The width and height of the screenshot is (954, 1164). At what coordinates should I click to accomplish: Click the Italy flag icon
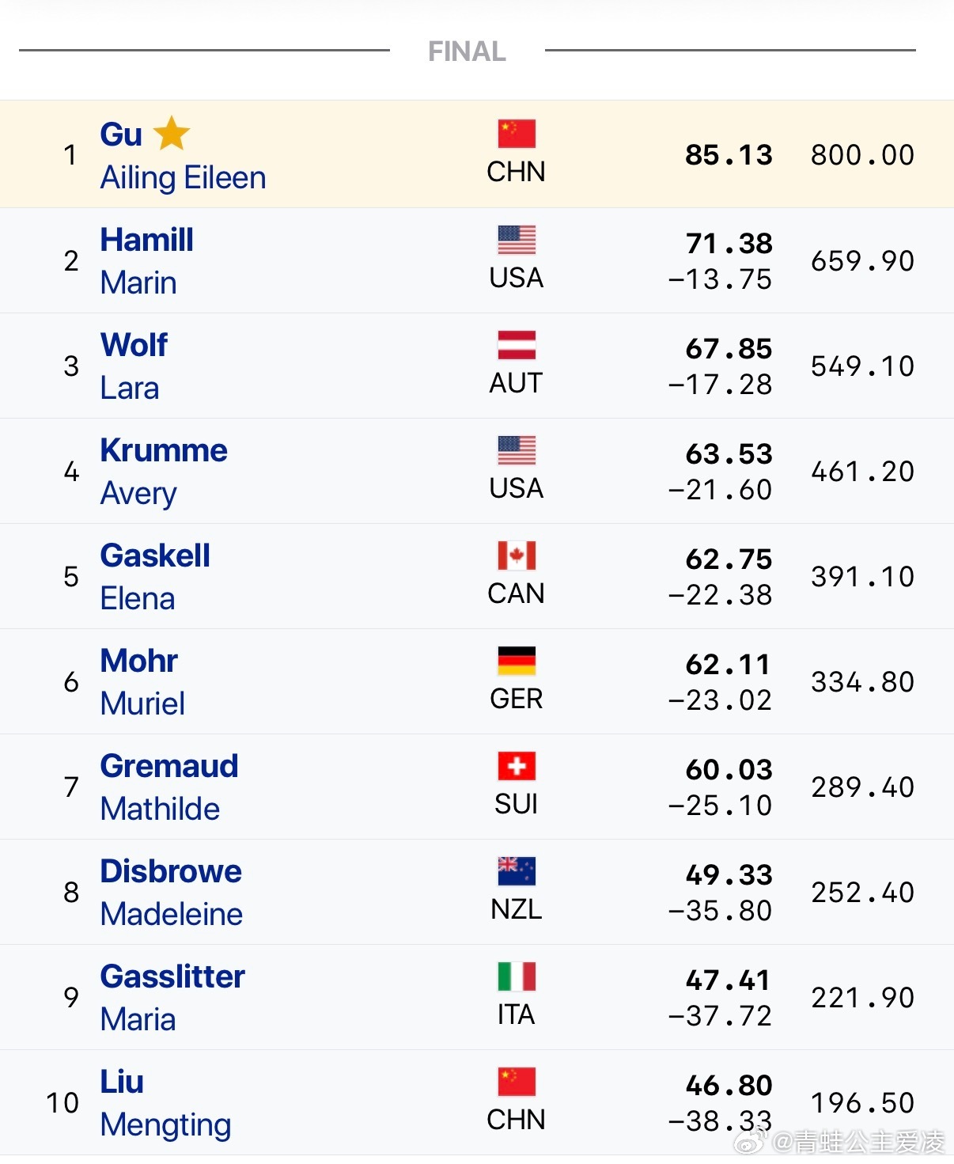[516, 976]
